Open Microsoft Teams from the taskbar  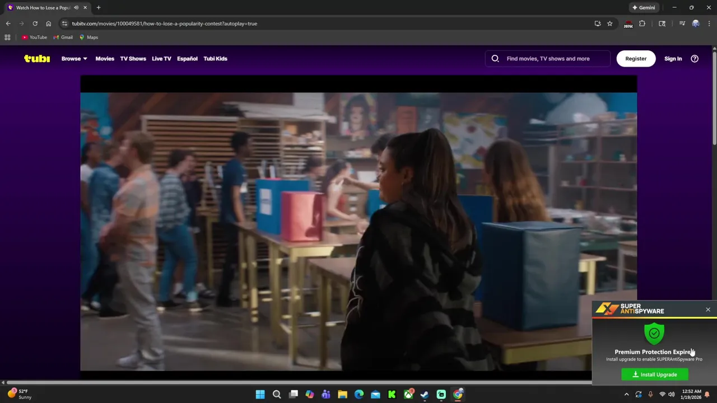coord(326,394)
